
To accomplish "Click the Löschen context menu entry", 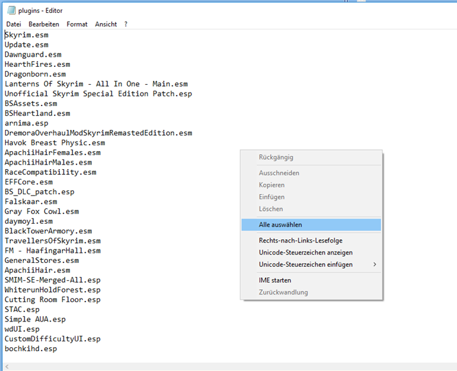I will tap(271, 209).
